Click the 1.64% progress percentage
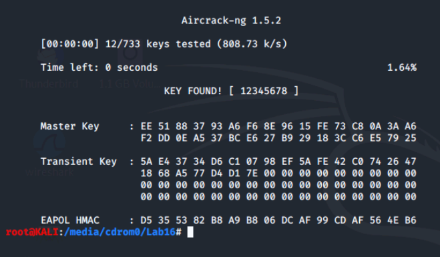 pos(402,67)
